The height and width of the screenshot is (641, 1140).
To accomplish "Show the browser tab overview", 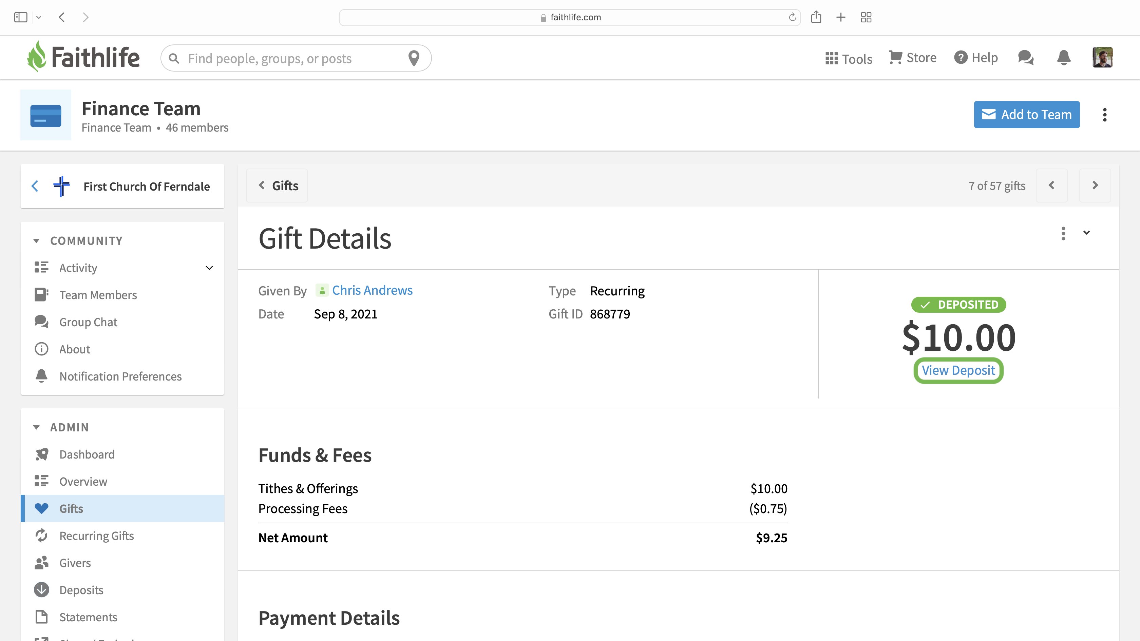I will tap(866, 17).
